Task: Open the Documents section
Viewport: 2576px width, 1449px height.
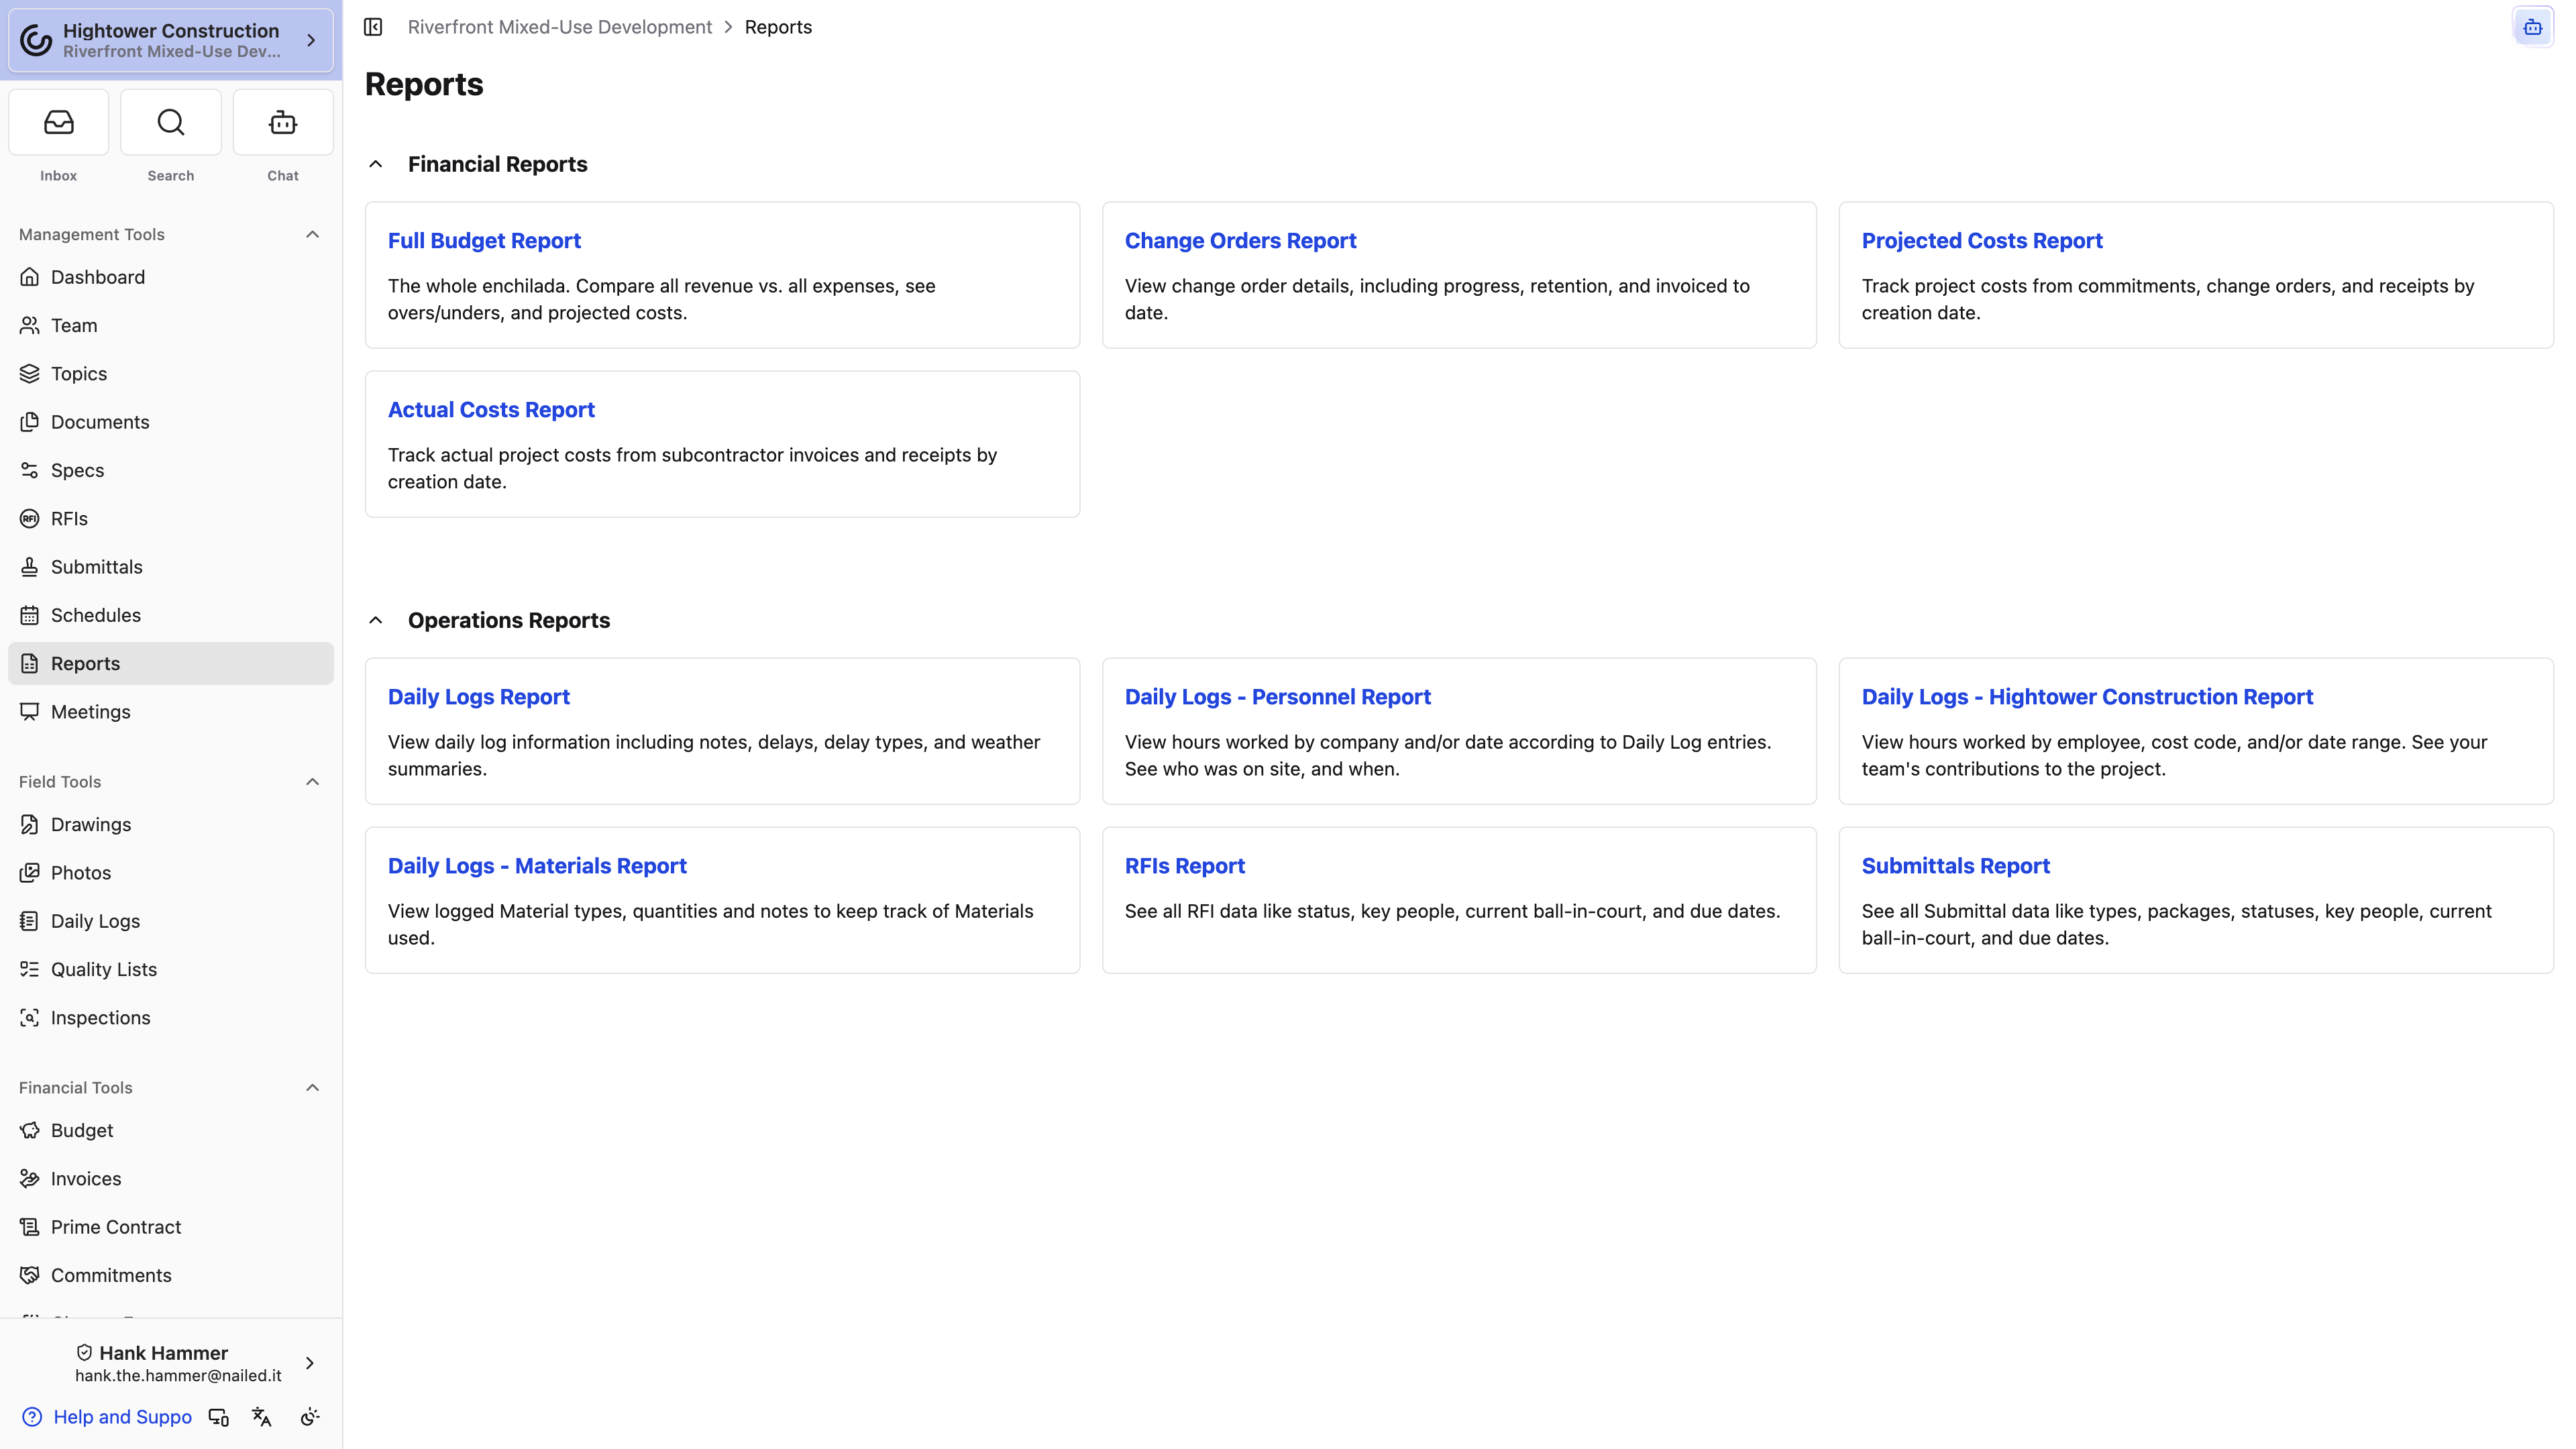Action: pyautogui.click(x=171, y=422)
